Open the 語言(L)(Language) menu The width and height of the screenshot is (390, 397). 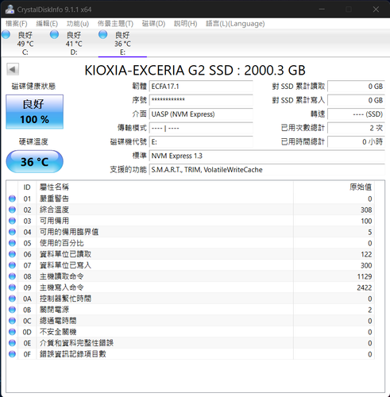pos(235,24)
